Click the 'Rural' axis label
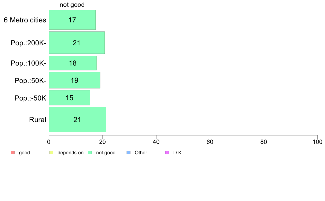This screenshot has height=201, width=325. point(37,120)
